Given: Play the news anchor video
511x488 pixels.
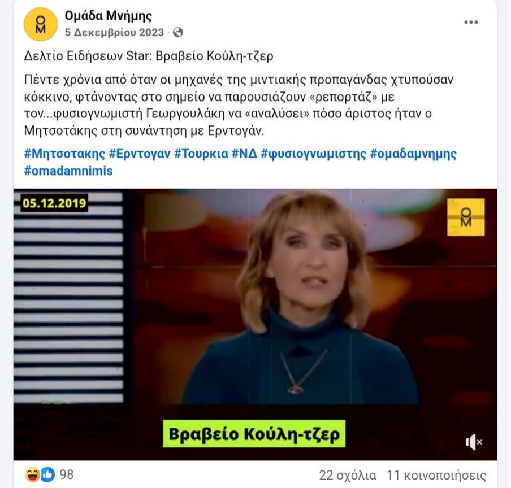Looking at the screenshot, I should click(x=255, y=324).
